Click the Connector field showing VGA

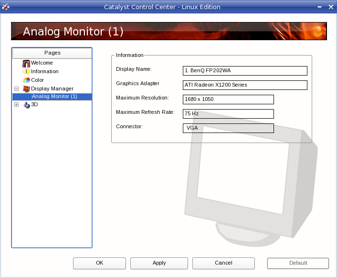(x=228, y=128)
